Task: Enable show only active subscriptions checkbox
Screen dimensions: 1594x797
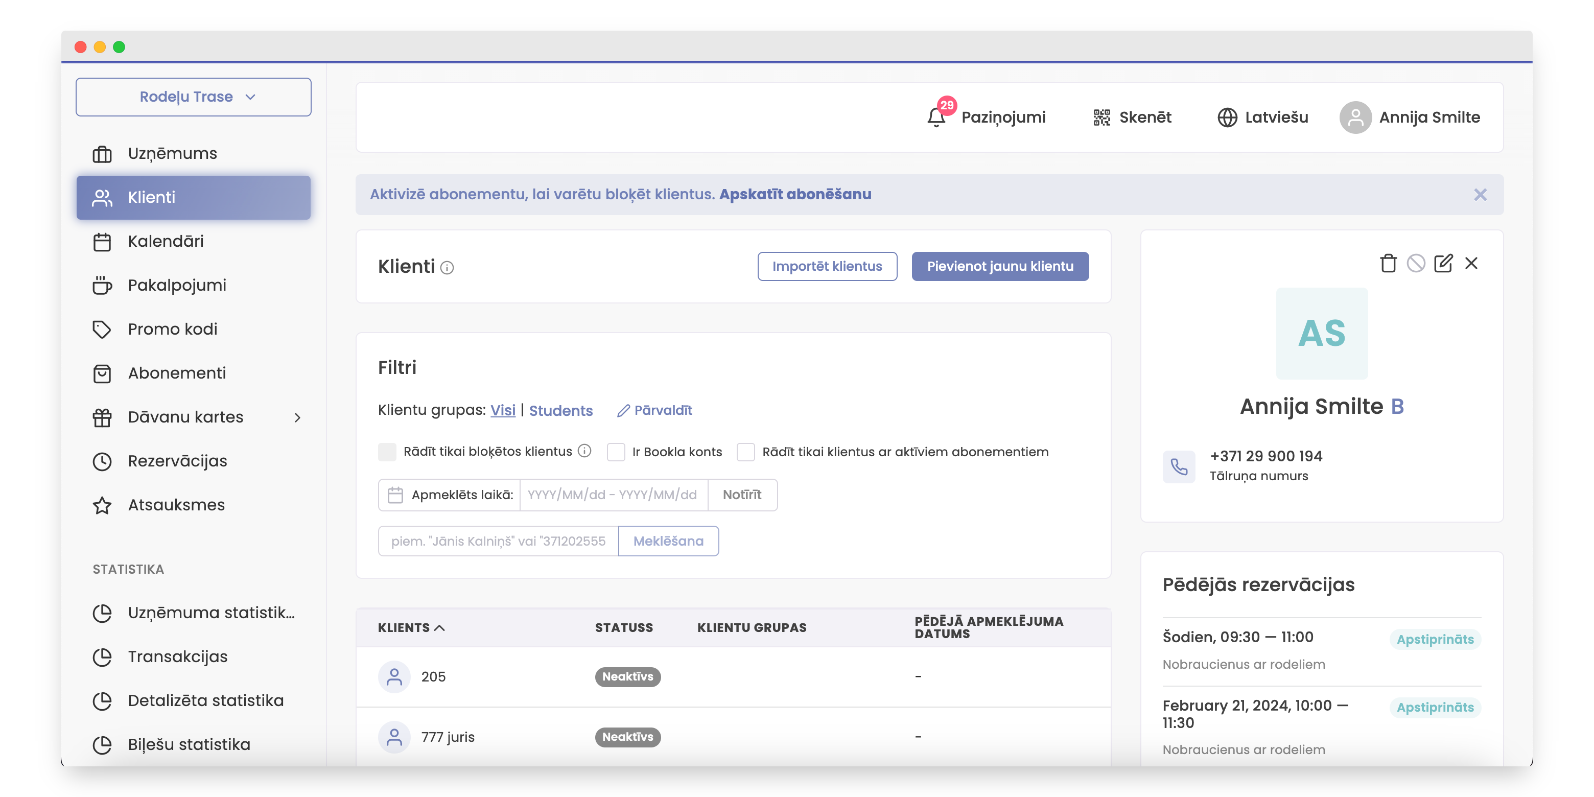Action: coord(745,452)
